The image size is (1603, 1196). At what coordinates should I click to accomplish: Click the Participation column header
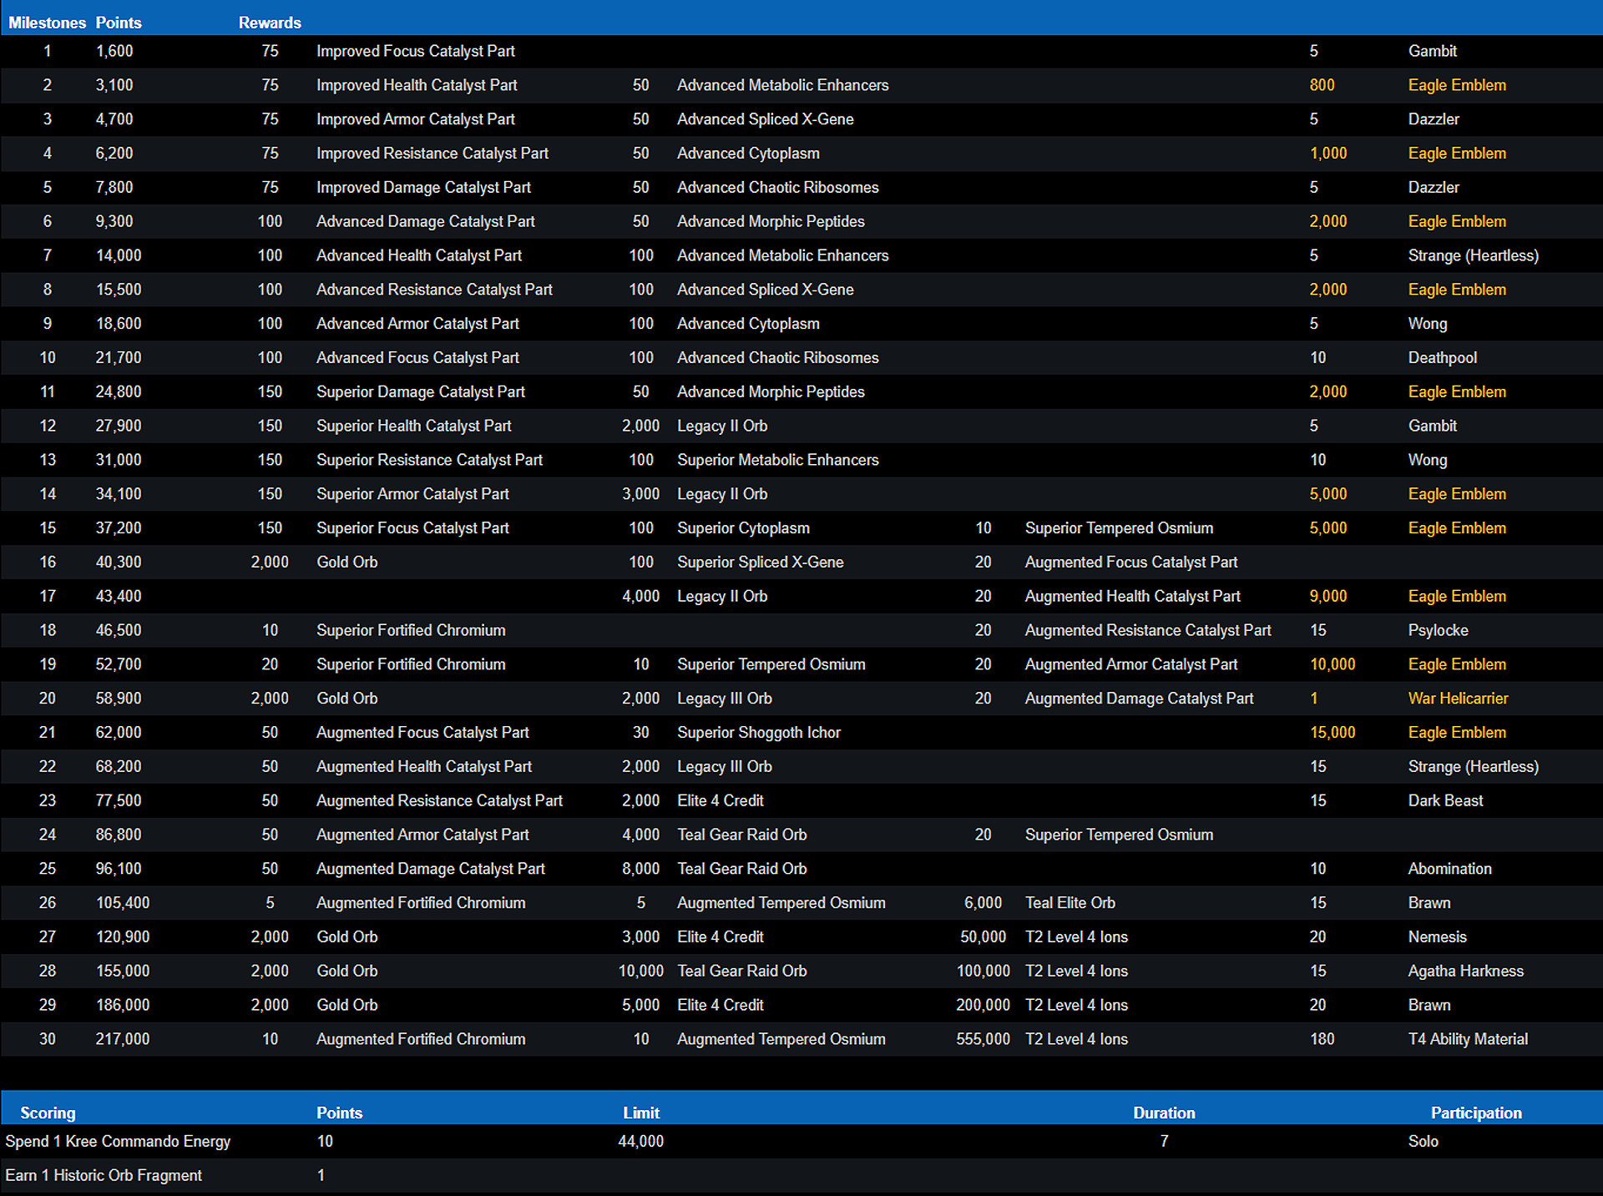pos(1475,1113)
